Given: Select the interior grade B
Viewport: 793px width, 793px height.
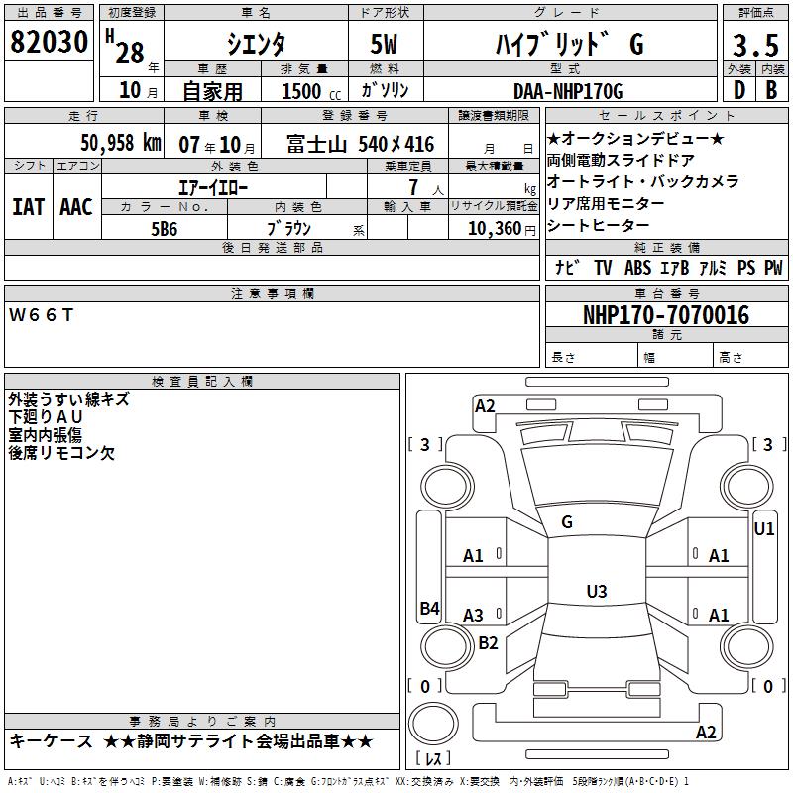Looking at the screenshot, I should point(772,90).
